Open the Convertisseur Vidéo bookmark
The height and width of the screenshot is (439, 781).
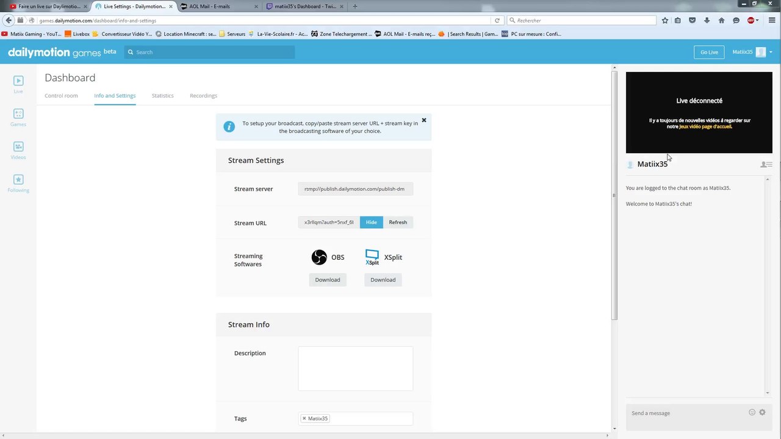[x=123, y=34]
